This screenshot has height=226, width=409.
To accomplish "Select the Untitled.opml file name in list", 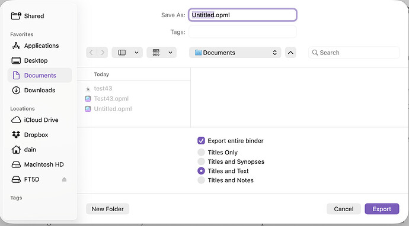I will (x=113, y=109).
